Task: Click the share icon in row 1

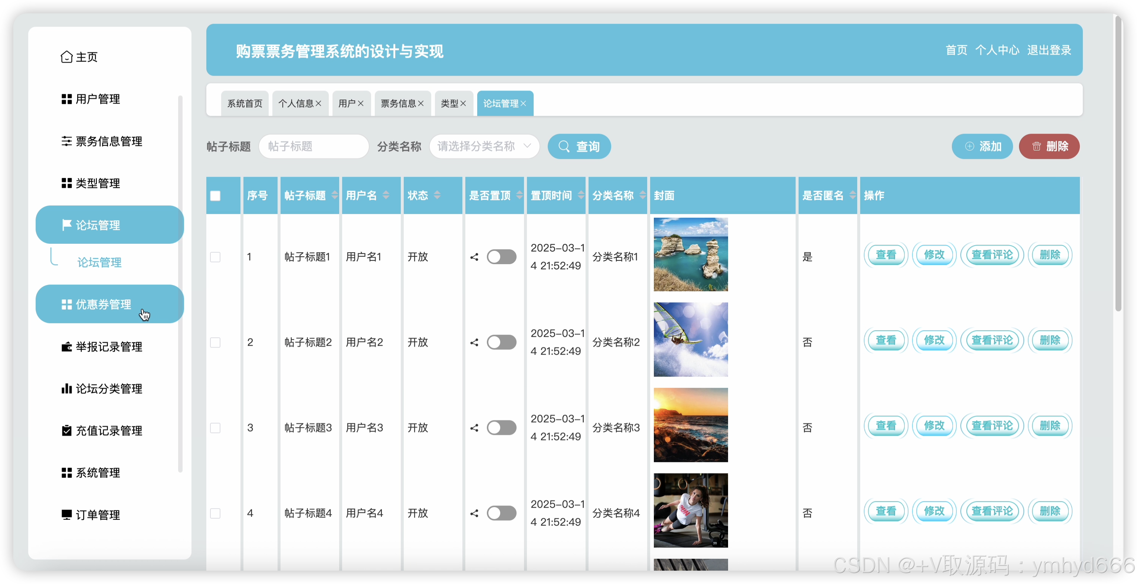Action: tap(474, 257)
